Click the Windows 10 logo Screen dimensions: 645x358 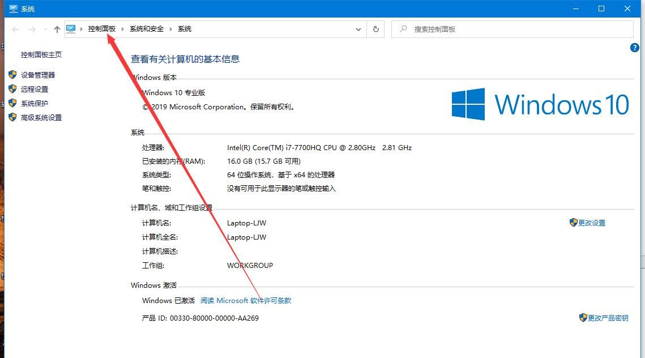[x=540, y=104]
